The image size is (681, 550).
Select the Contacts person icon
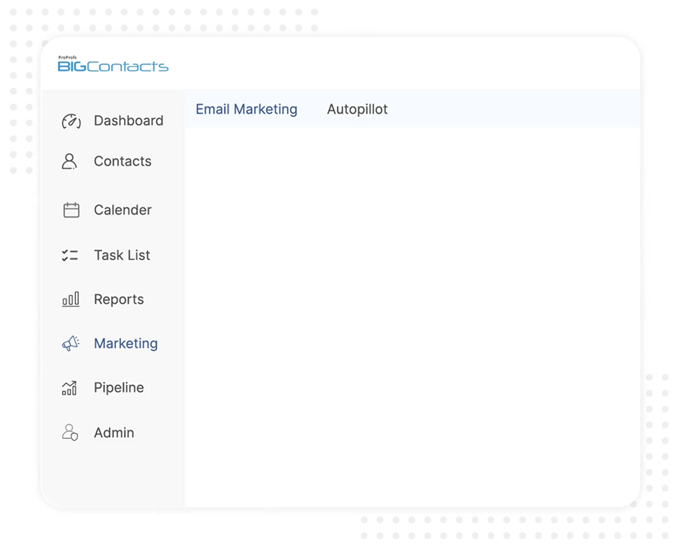(70, 161)
